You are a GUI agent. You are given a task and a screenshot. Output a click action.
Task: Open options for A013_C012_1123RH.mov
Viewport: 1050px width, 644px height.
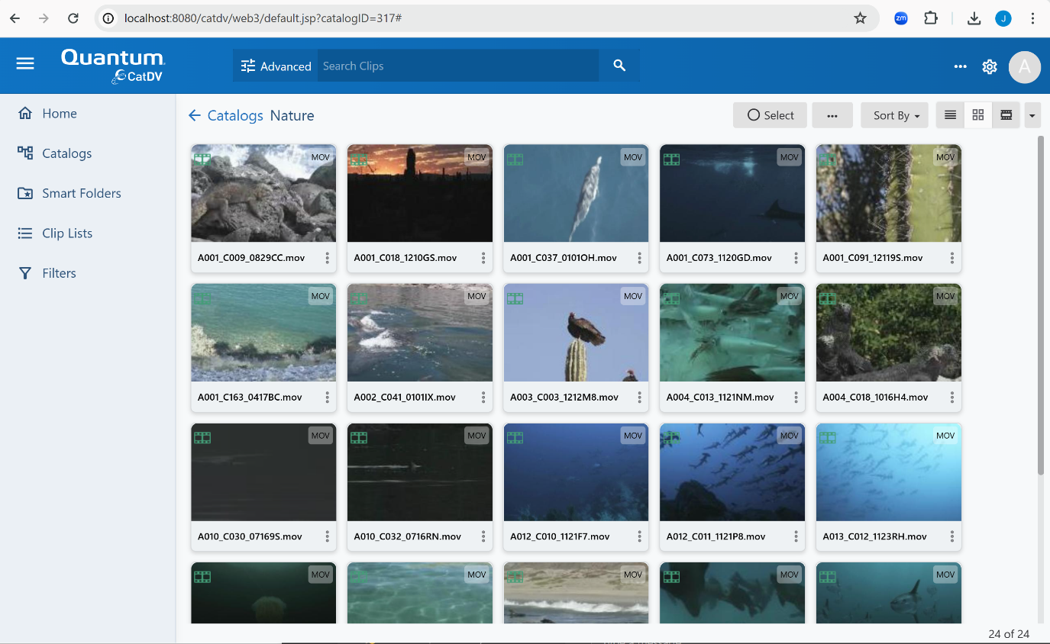pos(952,536)
